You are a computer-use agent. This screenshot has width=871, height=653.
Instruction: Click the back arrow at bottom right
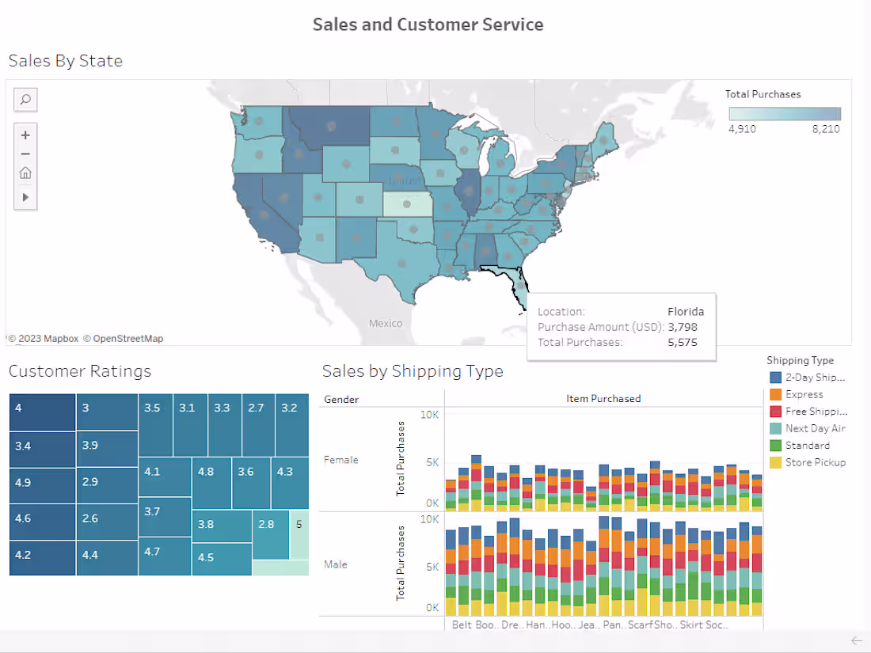857,642
